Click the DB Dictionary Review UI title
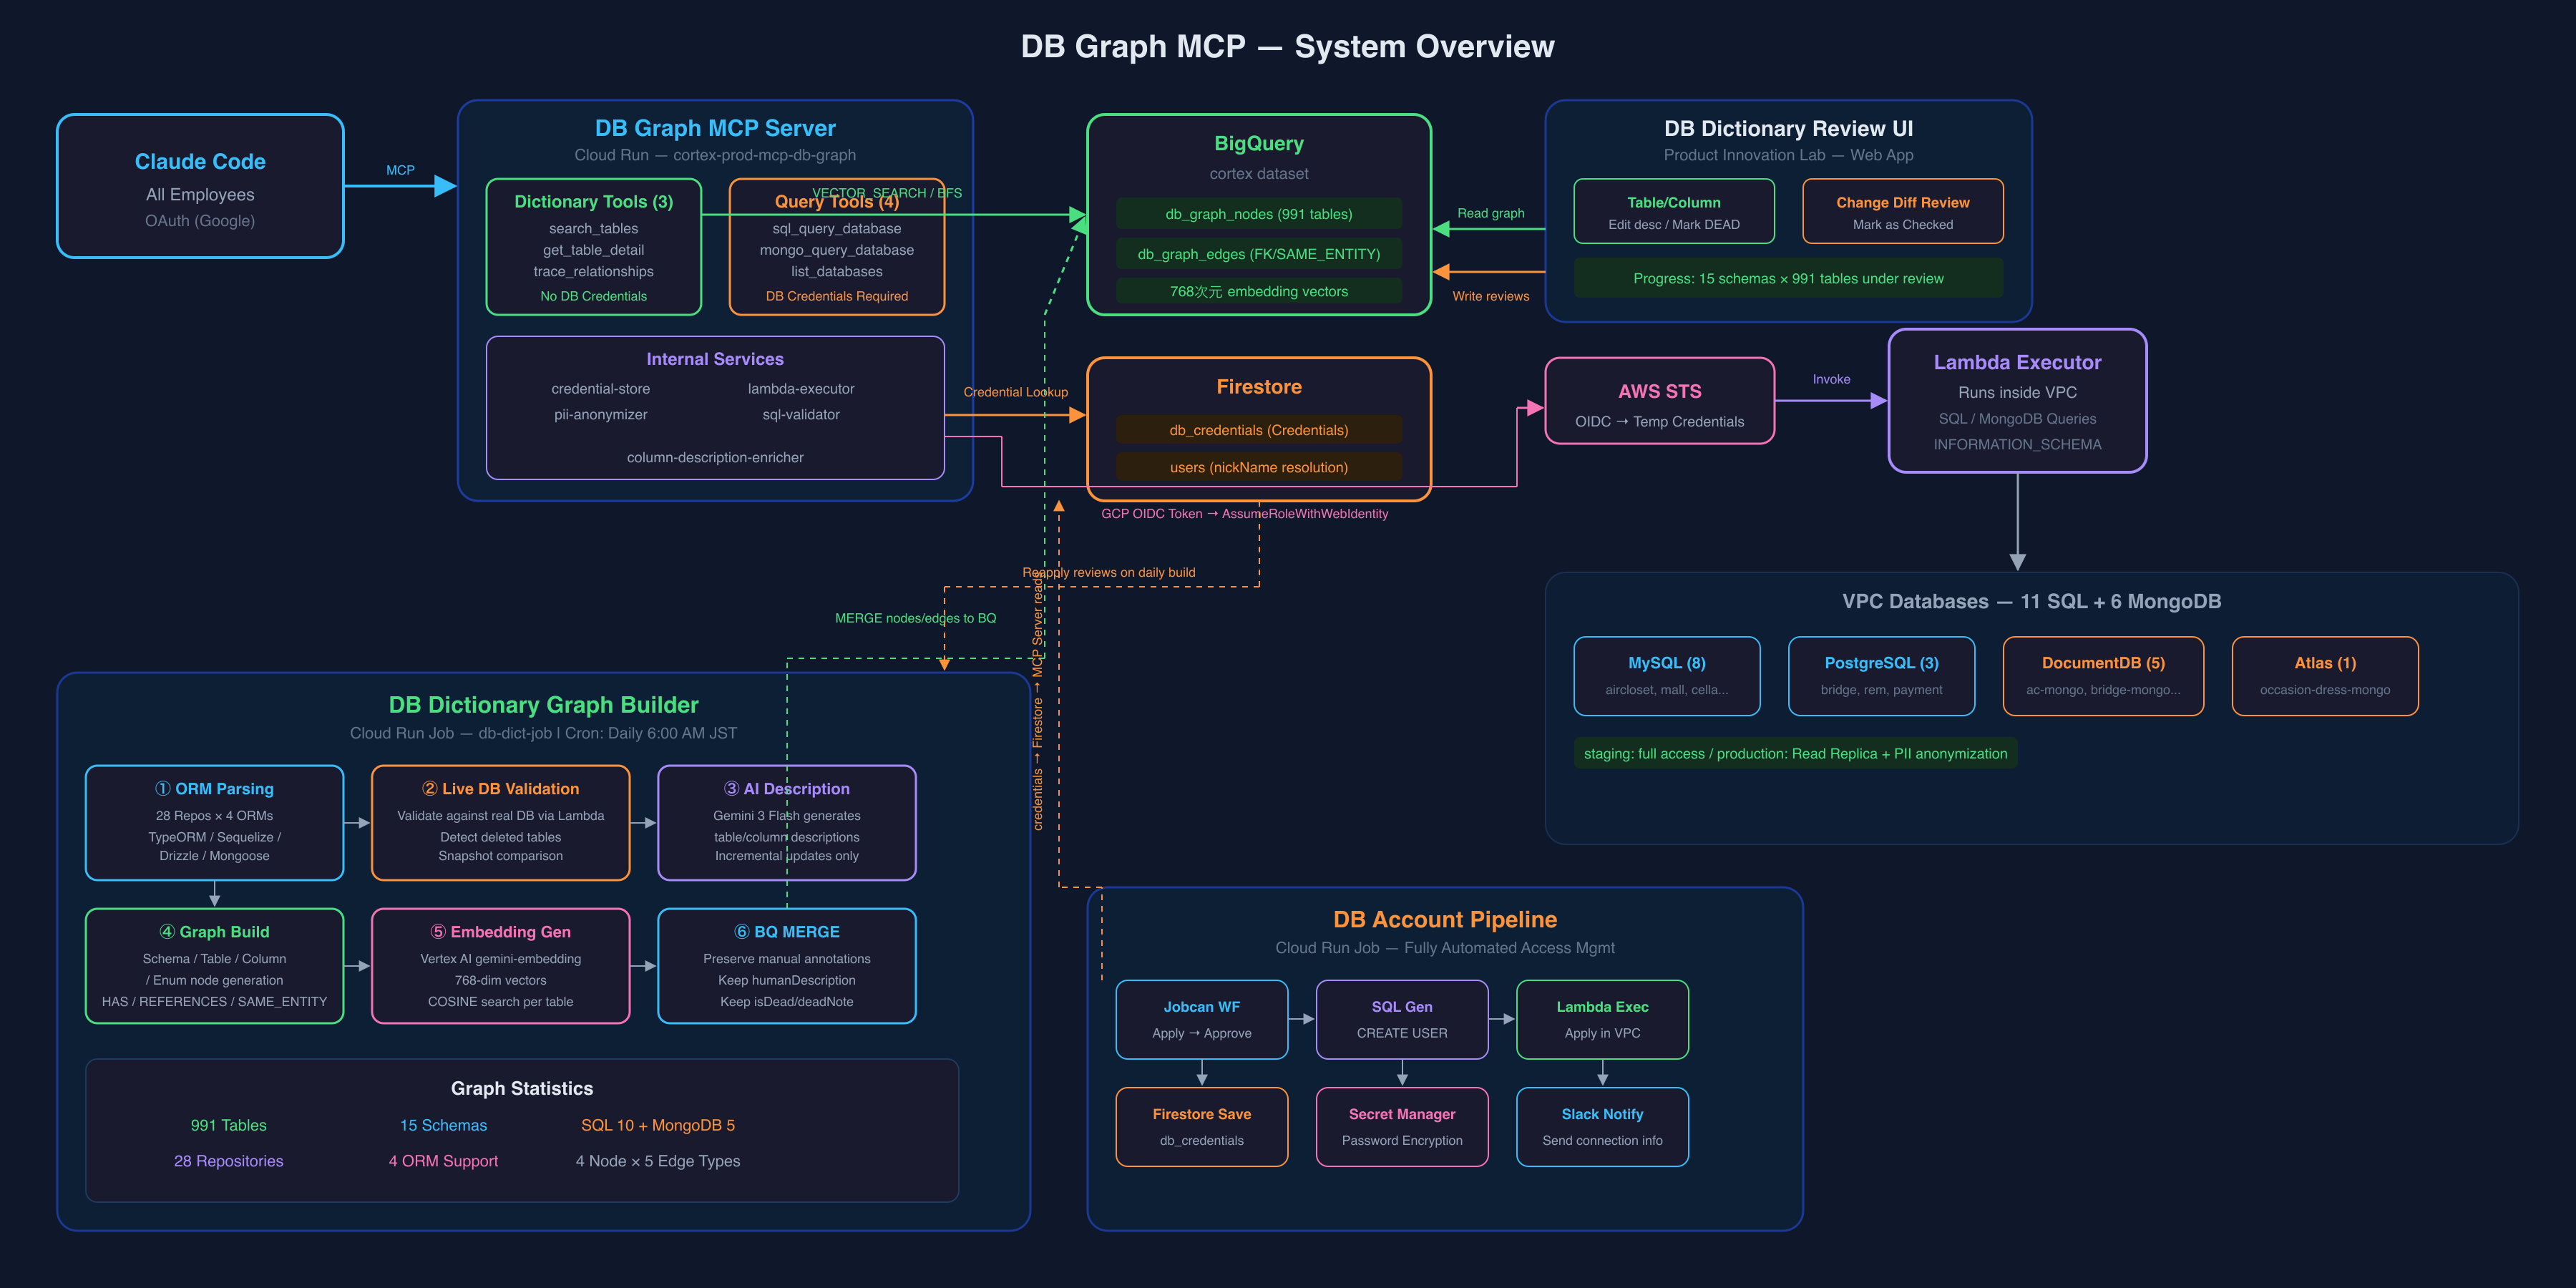Screen dimensions: 2576x1288 (x=1788, y=128)
